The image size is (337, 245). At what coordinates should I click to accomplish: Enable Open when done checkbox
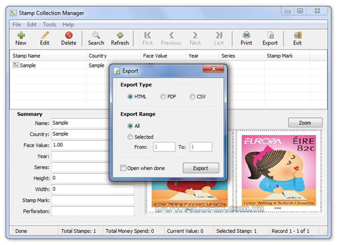123,168
